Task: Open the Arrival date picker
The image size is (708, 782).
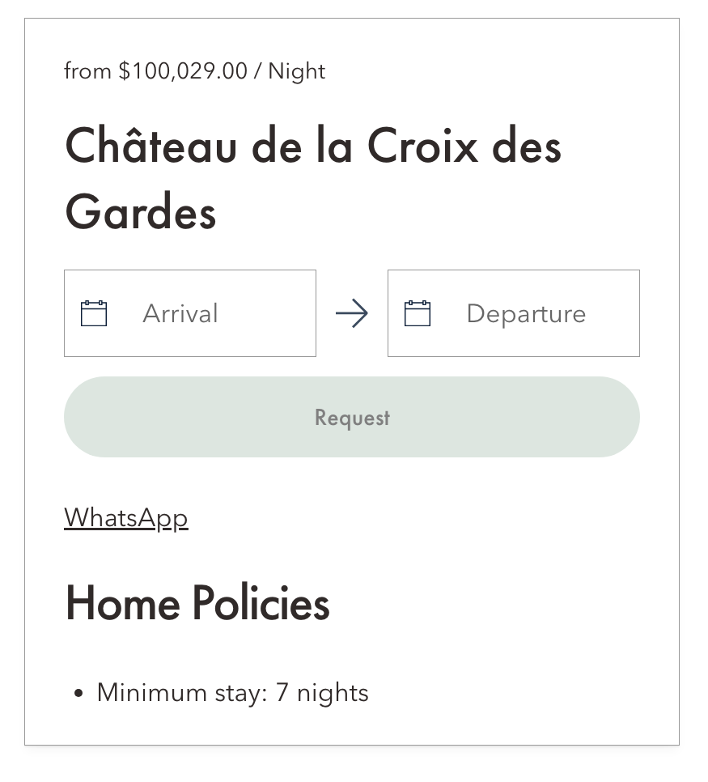Action: point(190,313)
